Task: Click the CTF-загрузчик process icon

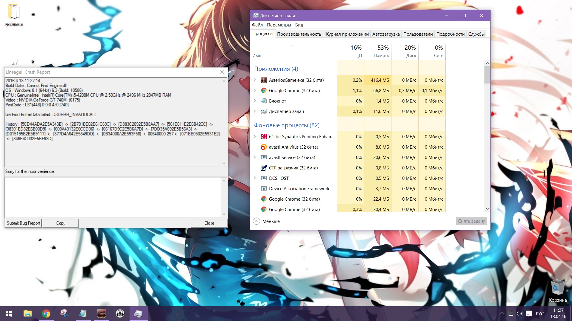Action: coord(264,168)
